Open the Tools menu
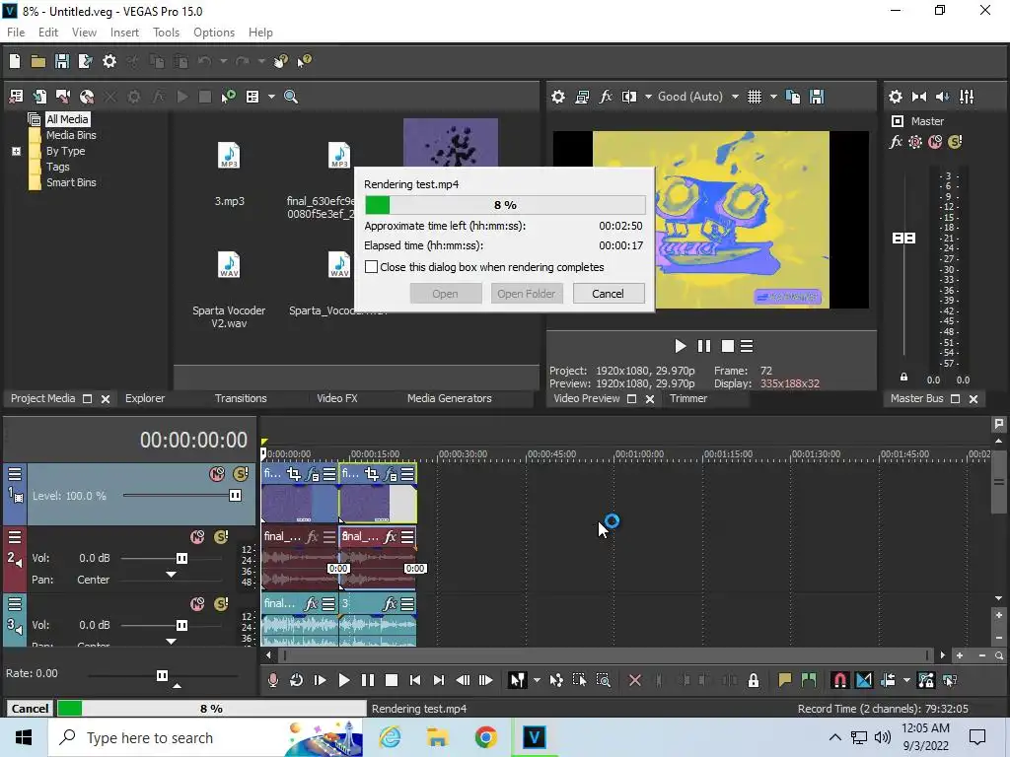This screenshot has height=757, width=1010. point(166,33)
